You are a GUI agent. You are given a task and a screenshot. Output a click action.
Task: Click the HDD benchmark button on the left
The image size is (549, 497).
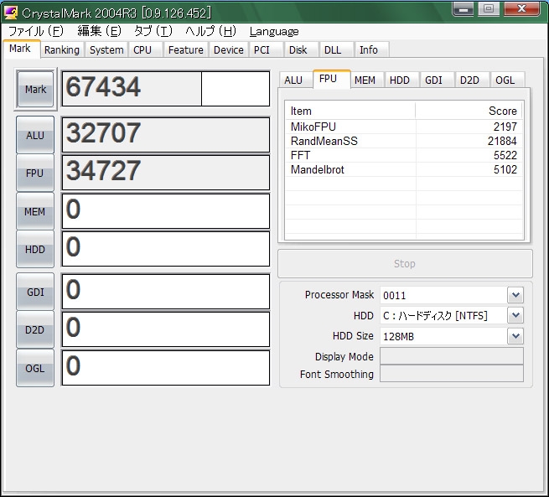(x=35, y=249)
